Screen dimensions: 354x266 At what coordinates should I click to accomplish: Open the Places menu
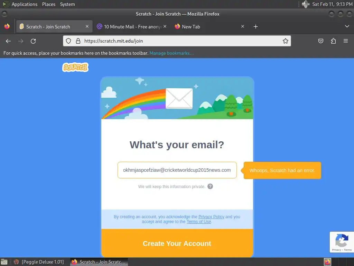tap(49, 4)
